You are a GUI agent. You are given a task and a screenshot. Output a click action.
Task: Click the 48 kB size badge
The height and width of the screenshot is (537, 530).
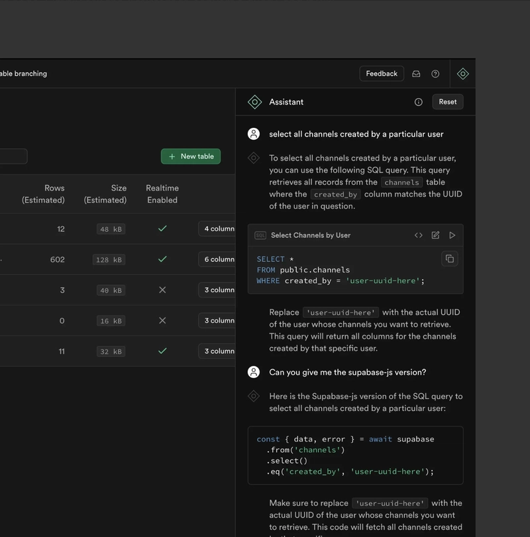click(x=111, y=229)
